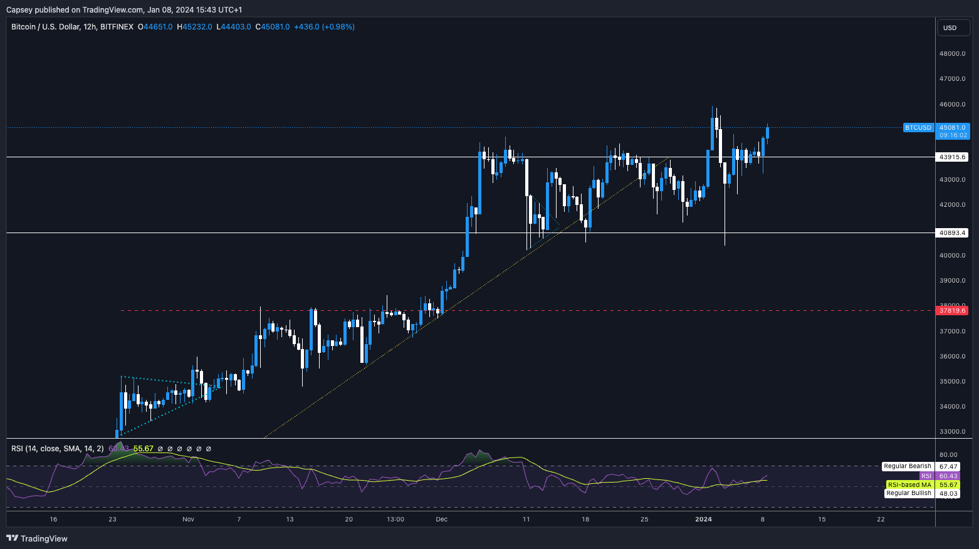979x549 pixels.
Task: Click the open value O44651.0
Action: 155,27
